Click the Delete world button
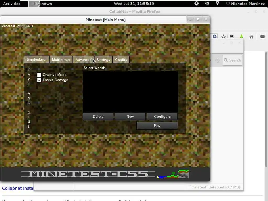 [x=98, y=116]
